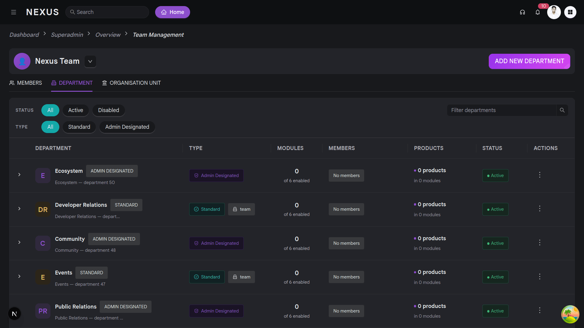Click the headset support icon
This screenshot has height=328, width=584.
point(522,12)
